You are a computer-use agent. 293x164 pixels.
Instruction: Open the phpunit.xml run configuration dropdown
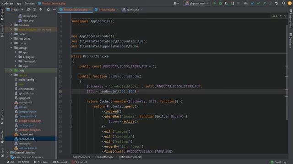pos(197,3)
